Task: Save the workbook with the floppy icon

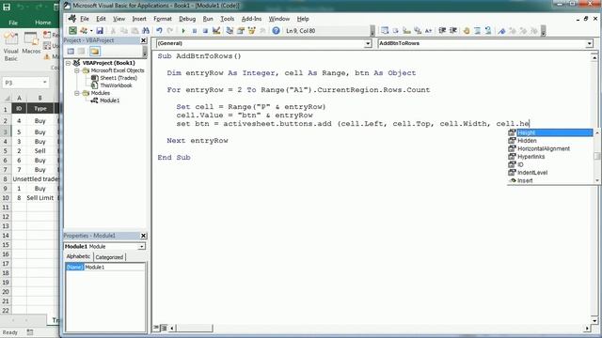Action: point(100,31)
